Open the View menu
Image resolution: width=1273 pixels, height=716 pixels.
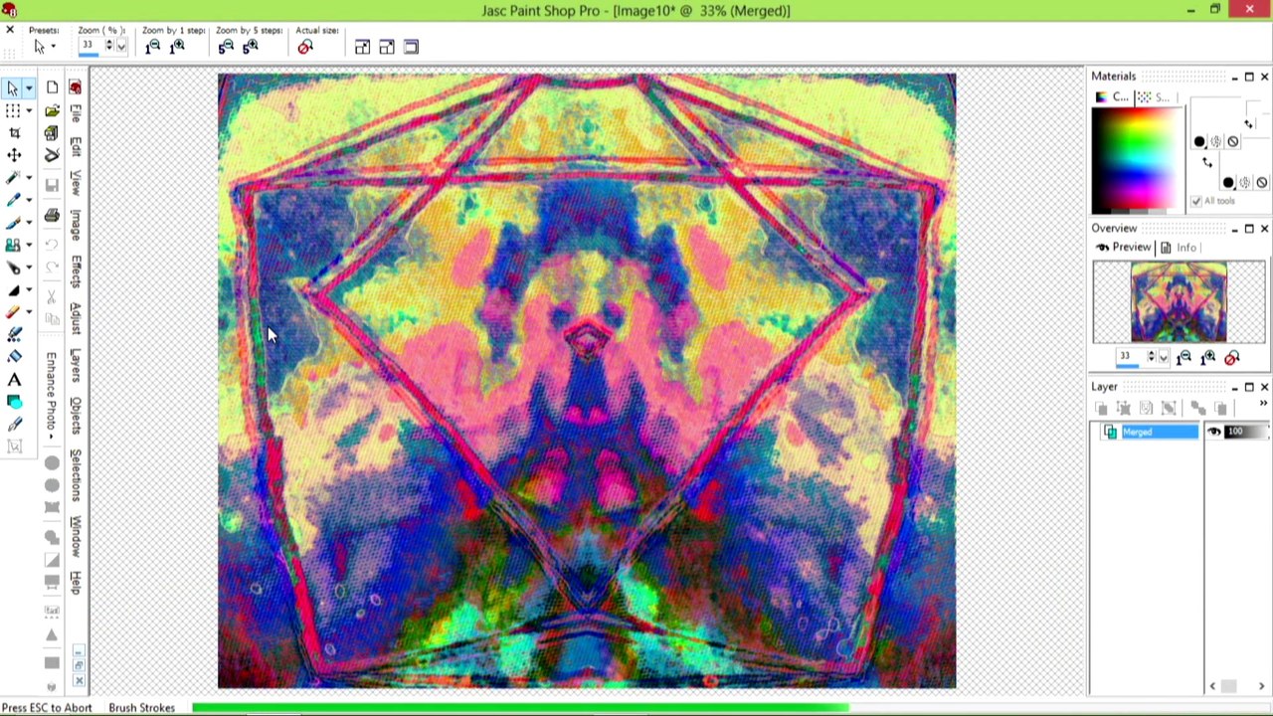[x=76, y=182]
